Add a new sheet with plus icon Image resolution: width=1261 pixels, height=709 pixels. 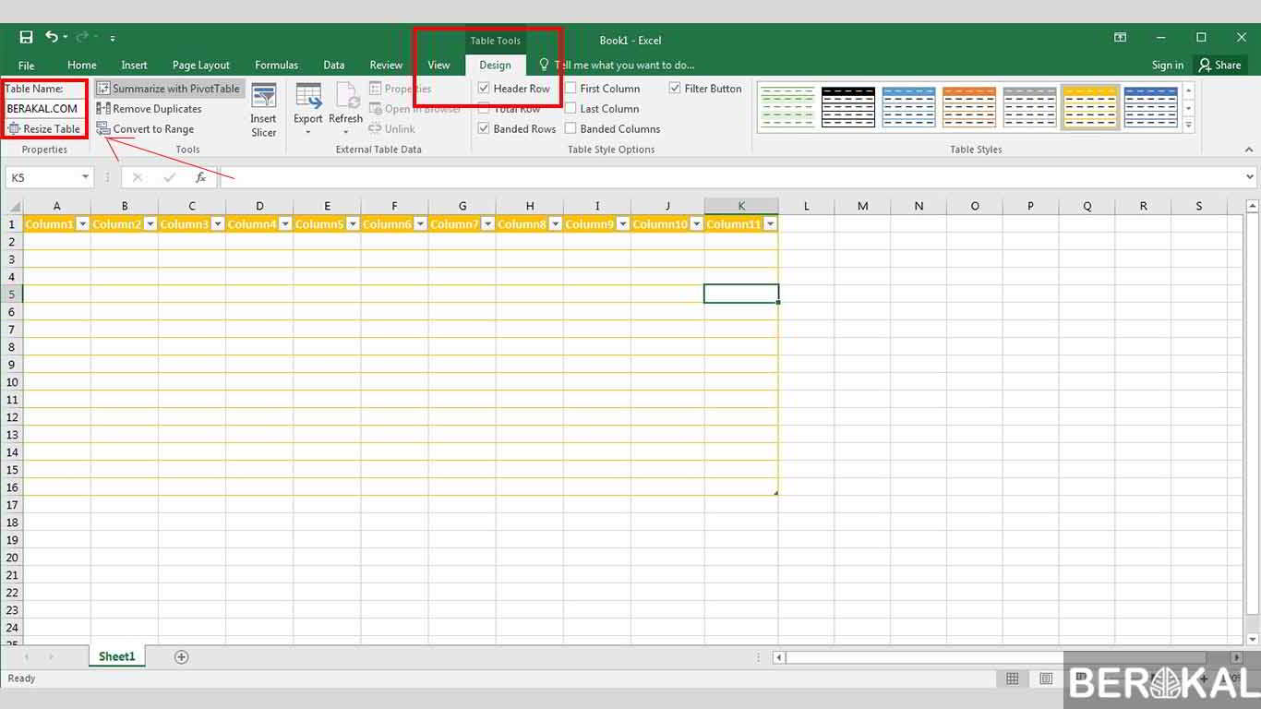click(x=182, y=657)
